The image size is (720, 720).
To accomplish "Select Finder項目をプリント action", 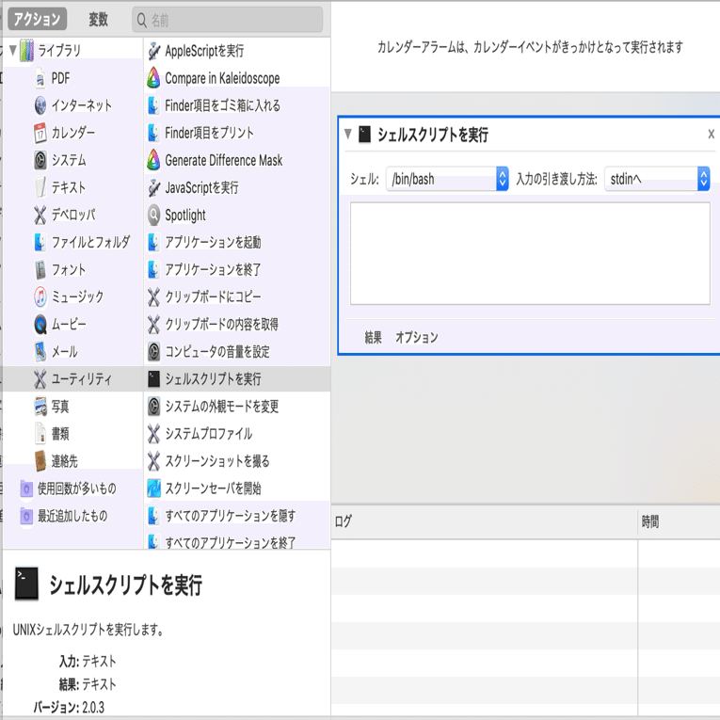I will pyautogui.click(x=237, y=133).
